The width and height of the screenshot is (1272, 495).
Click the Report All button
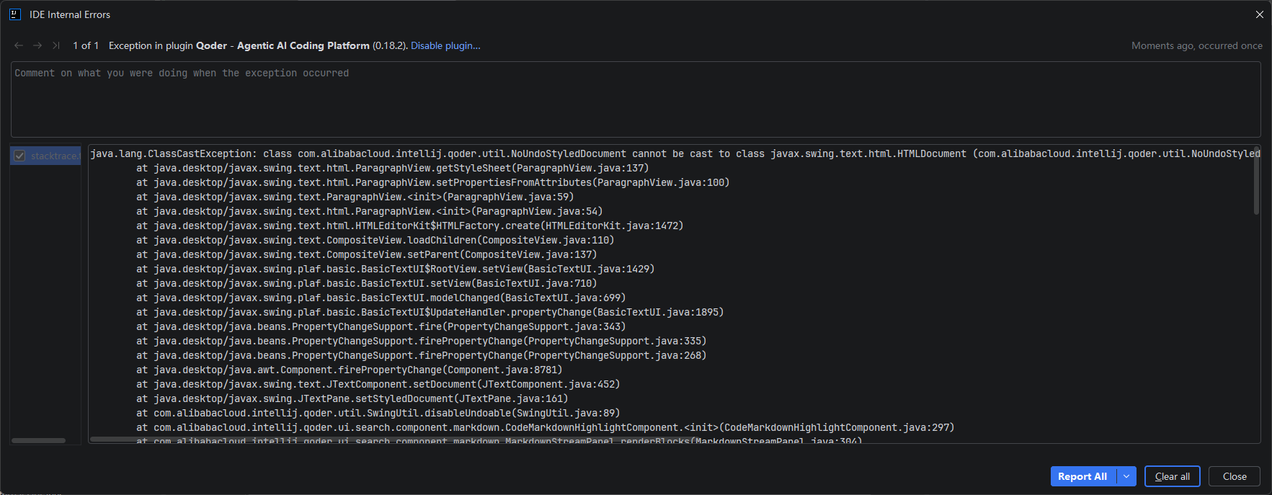(1082, 476)
